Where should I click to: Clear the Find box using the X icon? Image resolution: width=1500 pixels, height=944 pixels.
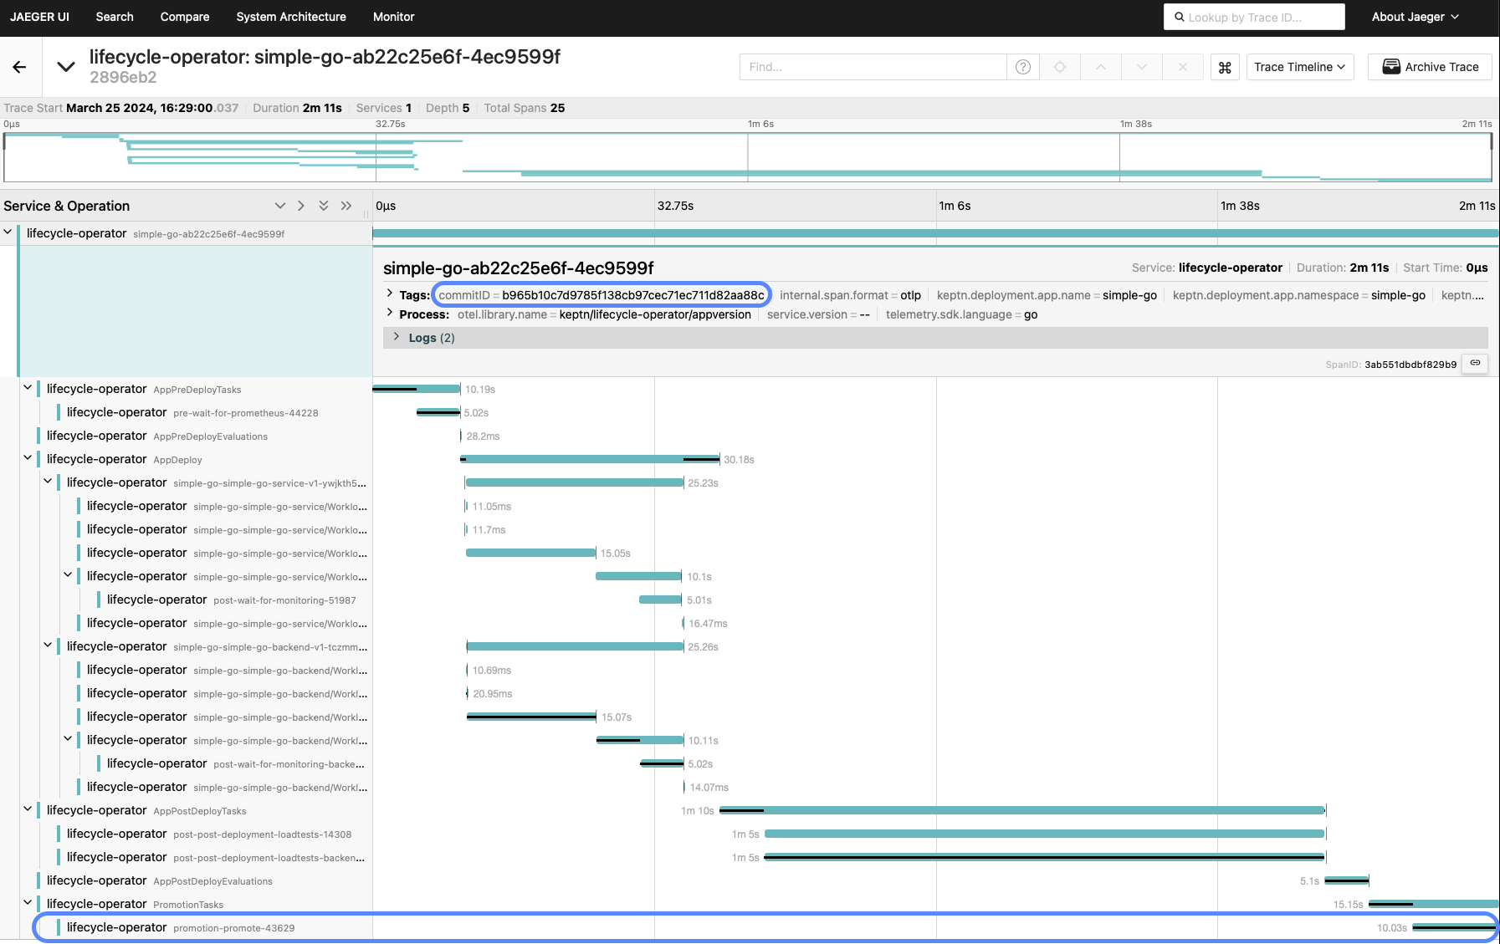pos(1182,67)
